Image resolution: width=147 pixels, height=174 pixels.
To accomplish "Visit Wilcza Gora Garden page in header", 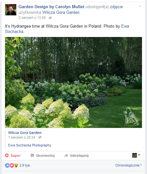I will [x=61, y=12].
